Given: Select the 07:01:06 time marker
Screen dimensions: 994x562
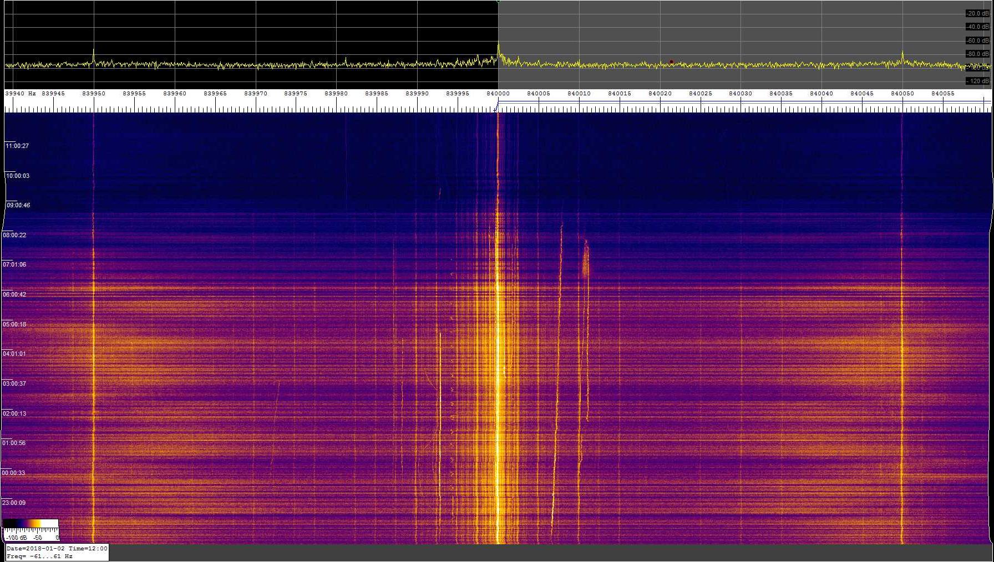Looking at the screenshot, I should click(14, 264).
